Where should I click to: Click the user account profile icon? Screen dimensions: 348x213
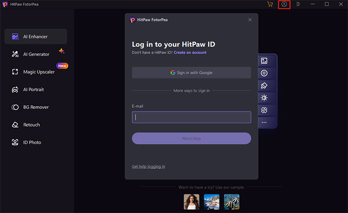284,4
